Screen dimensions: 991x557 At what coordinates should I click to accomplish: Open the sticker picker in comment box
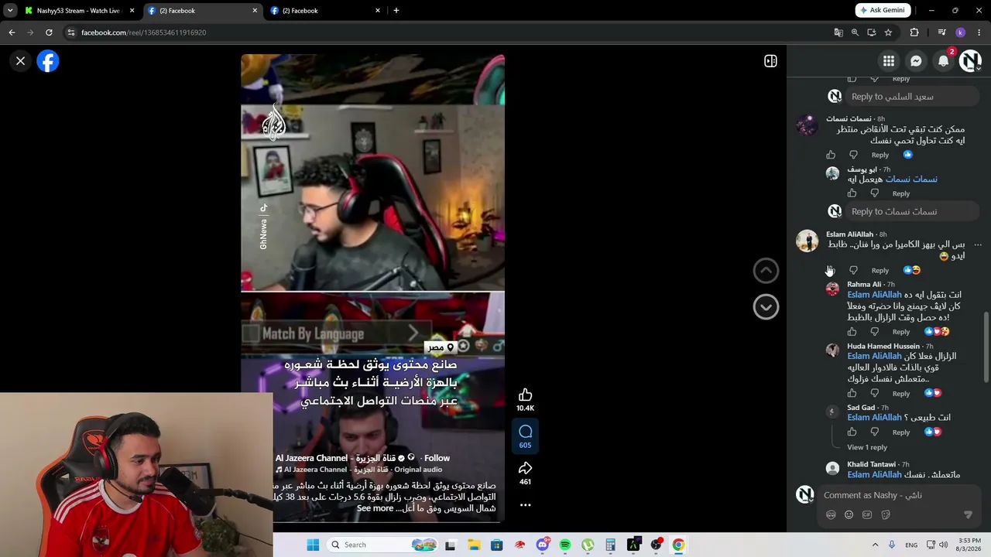click(x=885, y=514)
